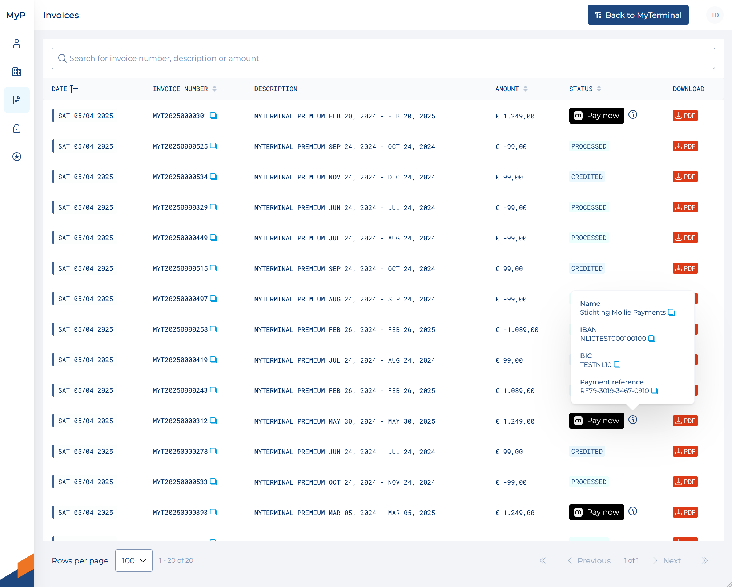Download PDF for invoice MYT20250000533
732x587 pixels.
coord(685,482)
